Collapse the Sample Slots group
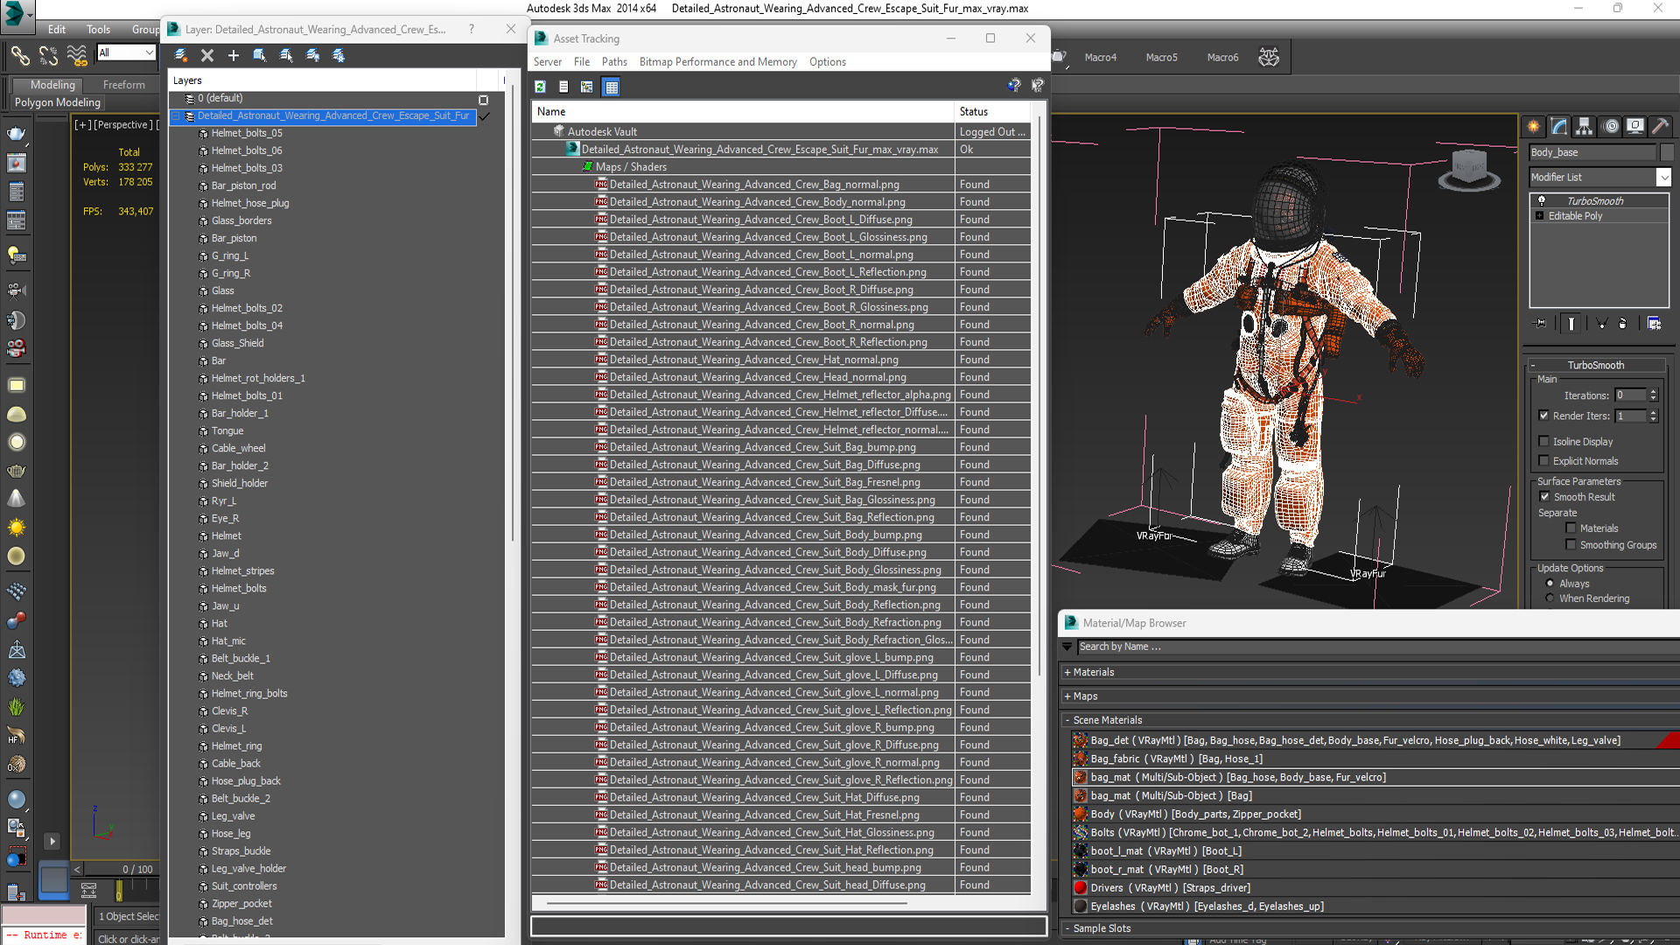1680x945 pixels. [x=1067, y=928]
